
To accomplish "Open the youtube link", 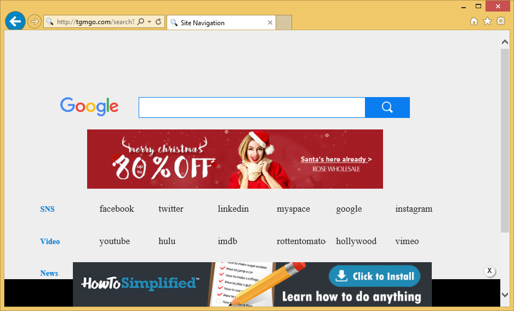I will click(115, 241).
